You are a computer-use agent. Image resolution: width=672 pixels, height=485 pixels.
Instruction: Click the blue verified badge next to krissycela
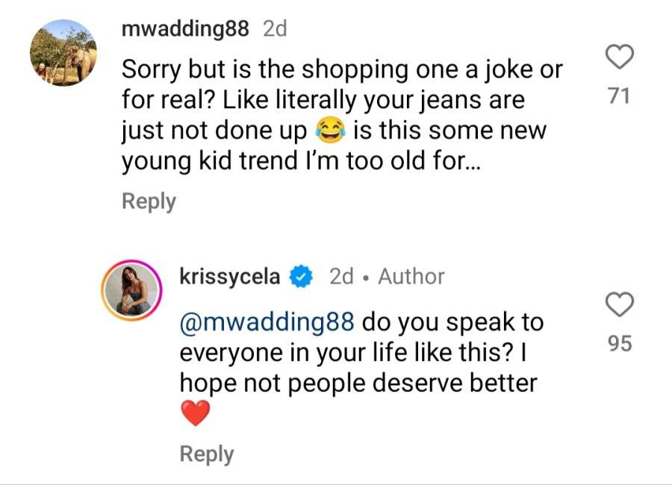(x=302, y=276)
